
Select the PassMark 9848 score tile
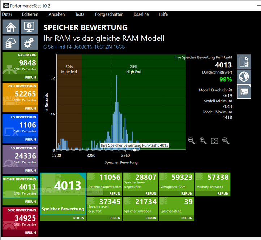pyautogui.click(x=20, y=63)
